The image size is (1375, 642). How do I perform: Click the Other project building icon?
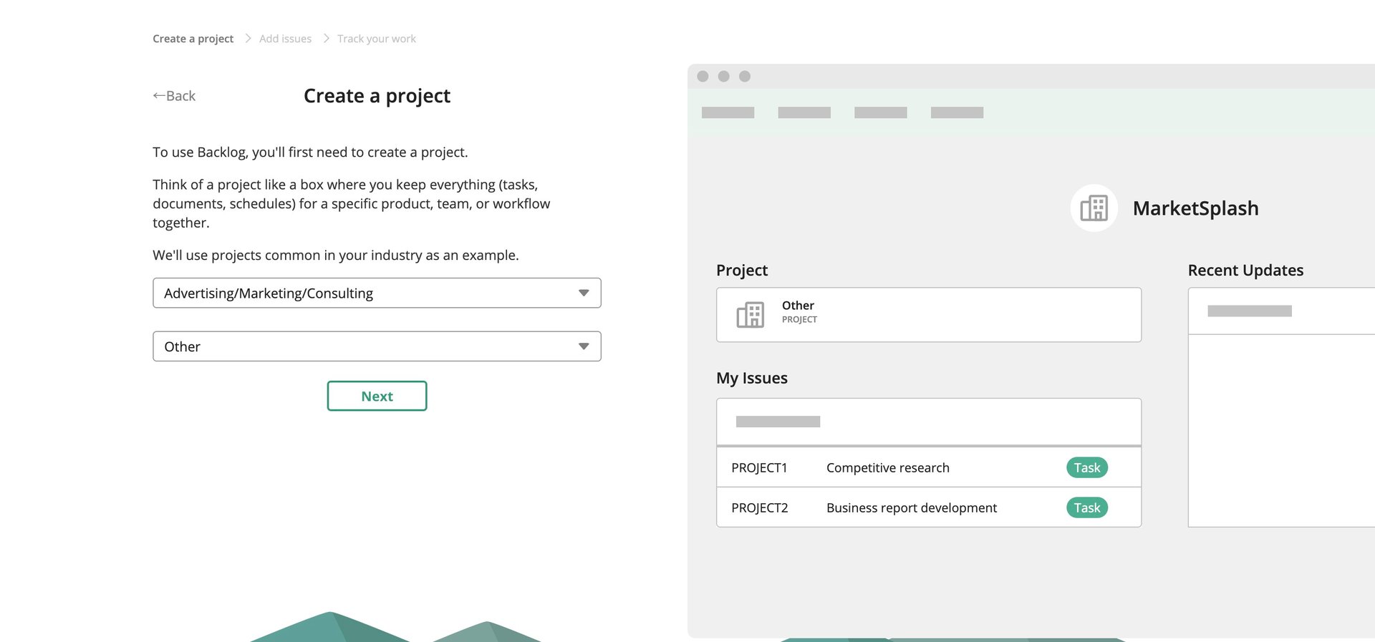point(750,315)
